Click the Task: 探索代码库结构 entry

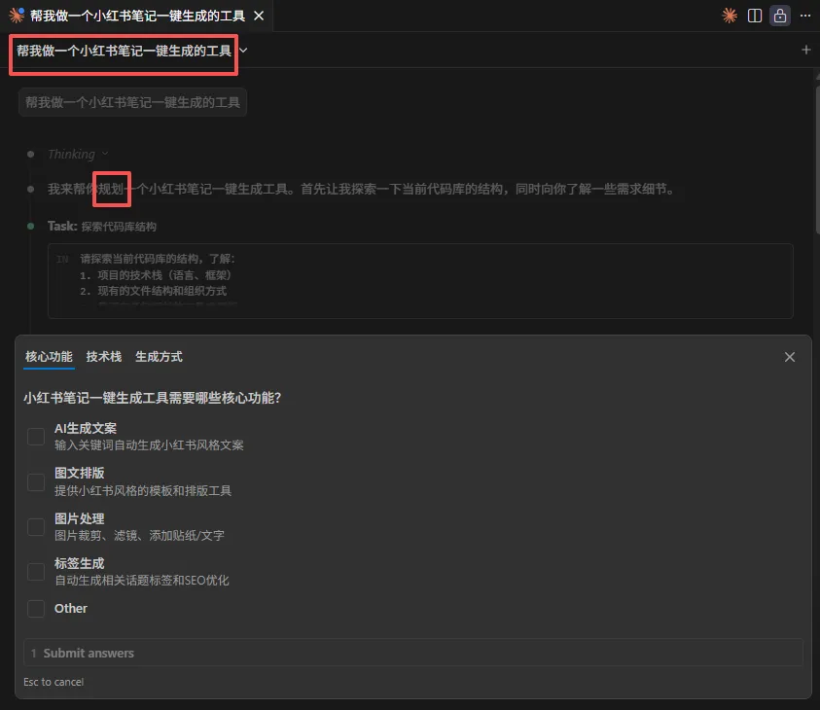point(102,227)
